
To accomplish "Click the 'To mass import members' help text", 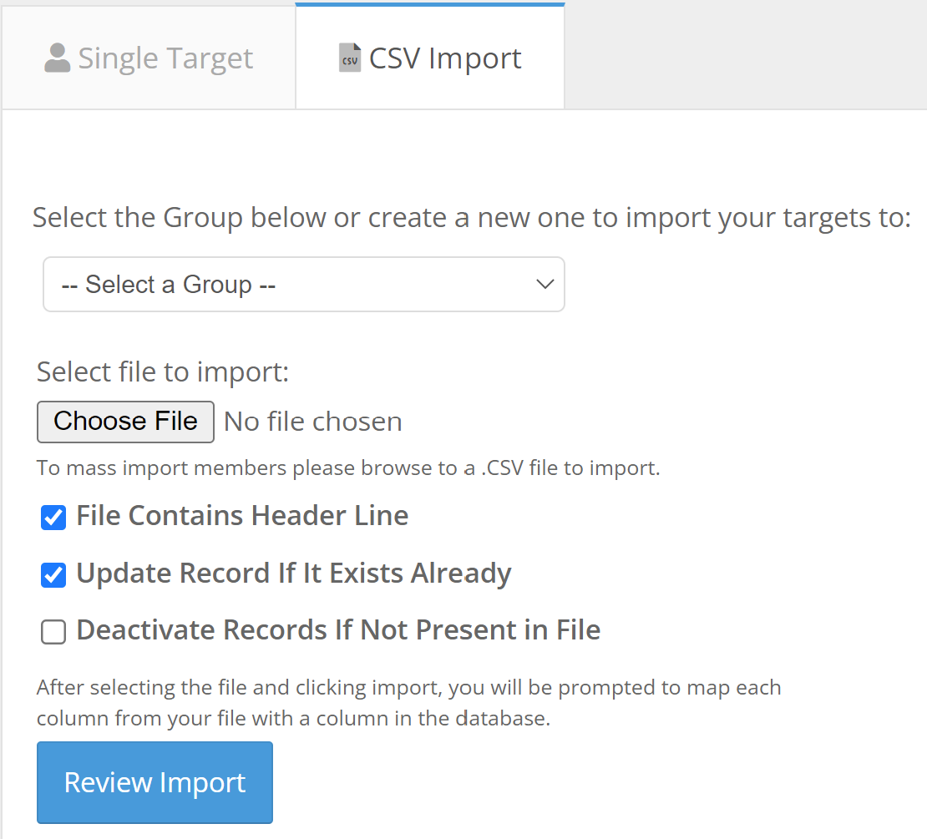I will point(348,468).
